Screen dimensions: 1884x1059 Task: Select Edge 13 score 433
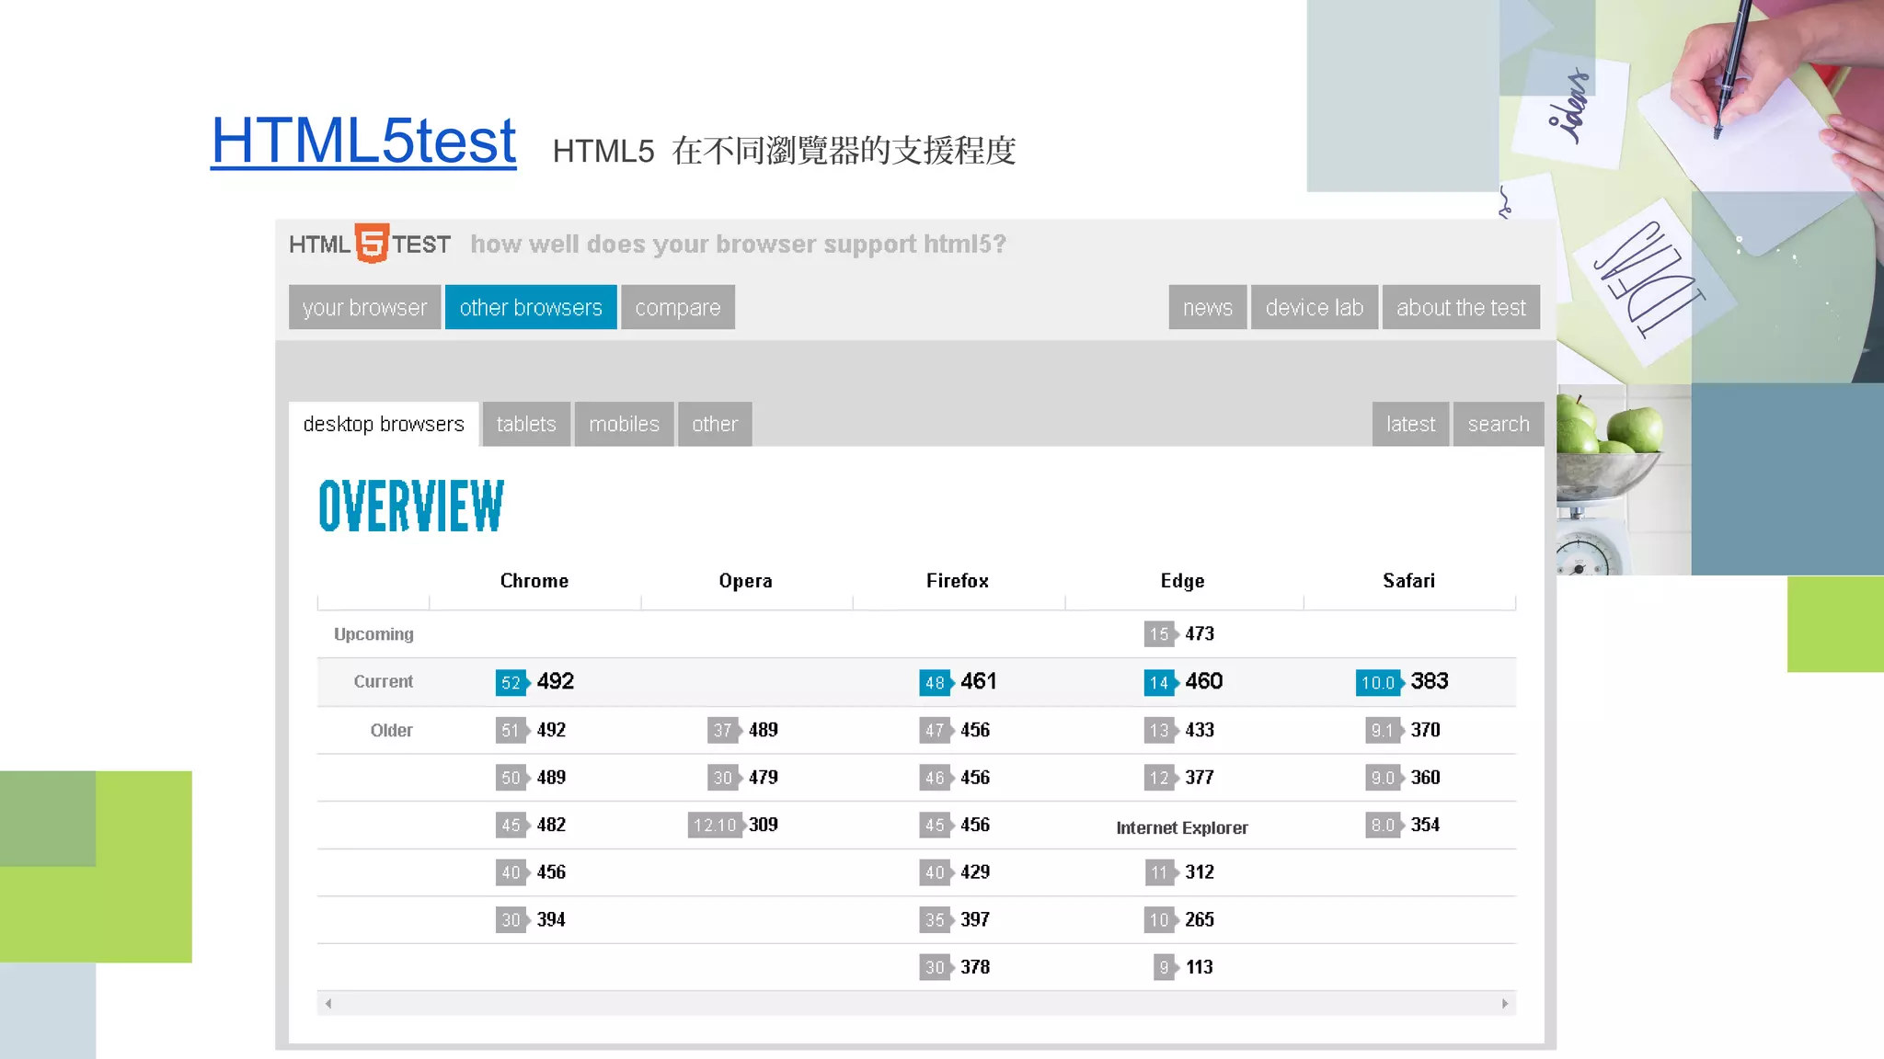1179,730
